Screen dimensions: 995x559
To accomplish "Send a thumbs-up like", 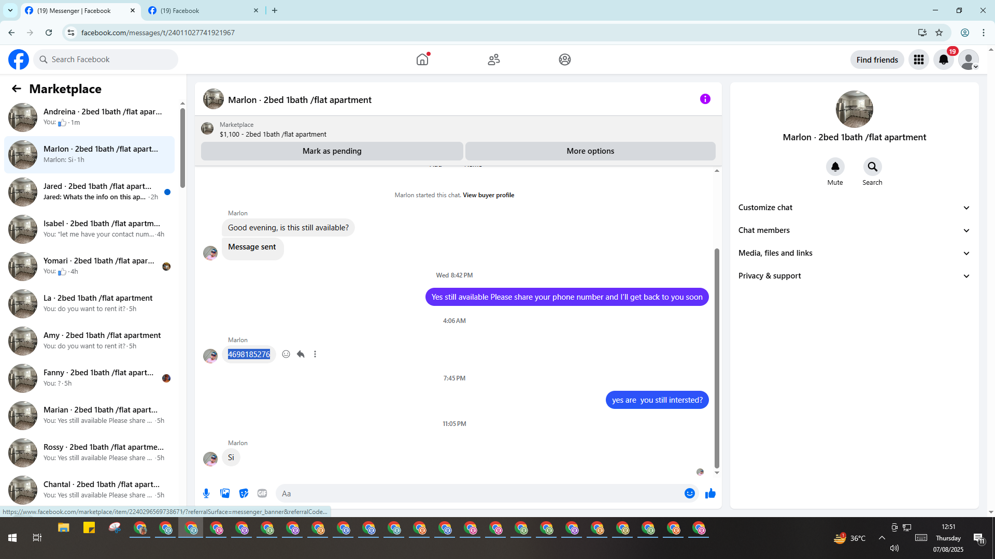I will click(x=710, y=493).
